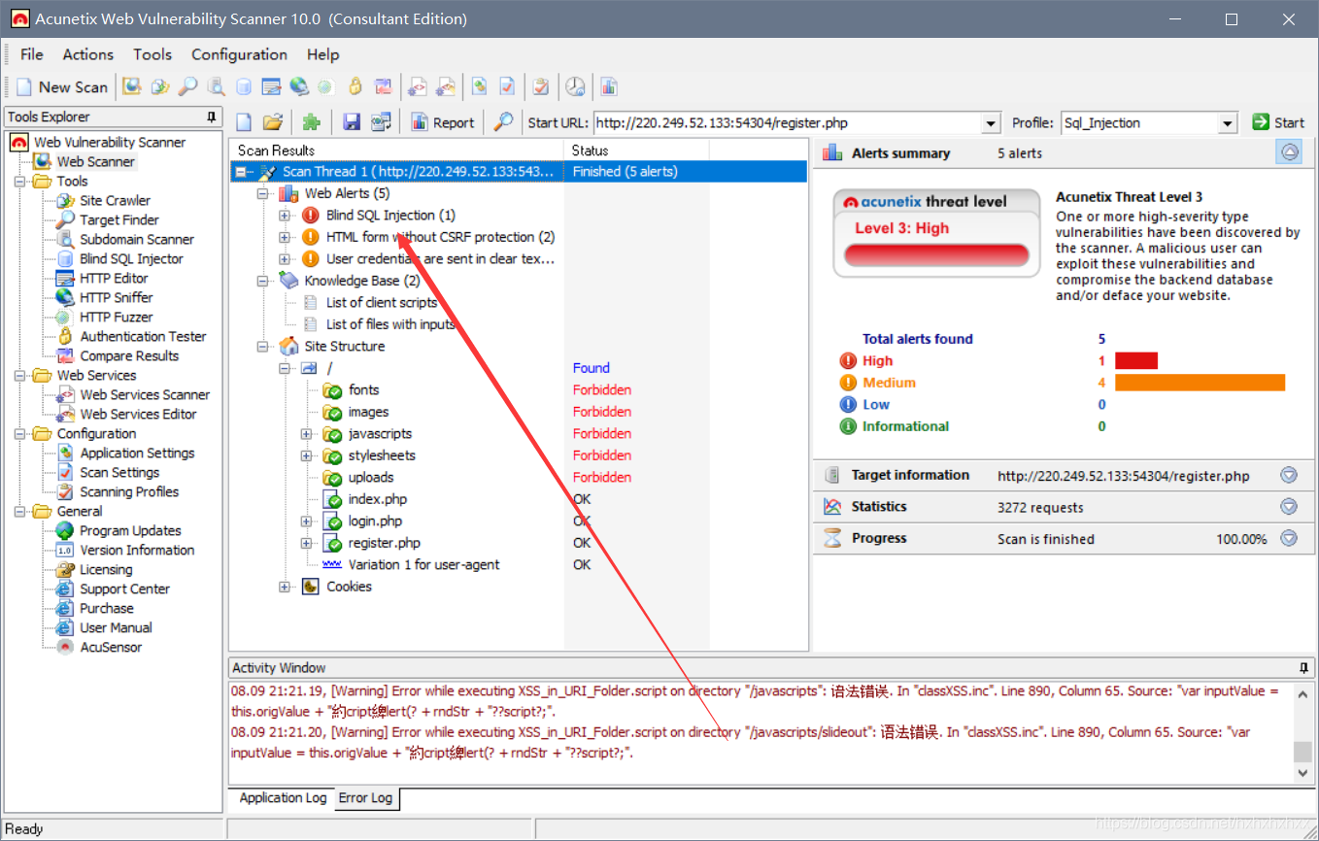
Task: Switch to the Application Log tab
Action: point(283,798)
